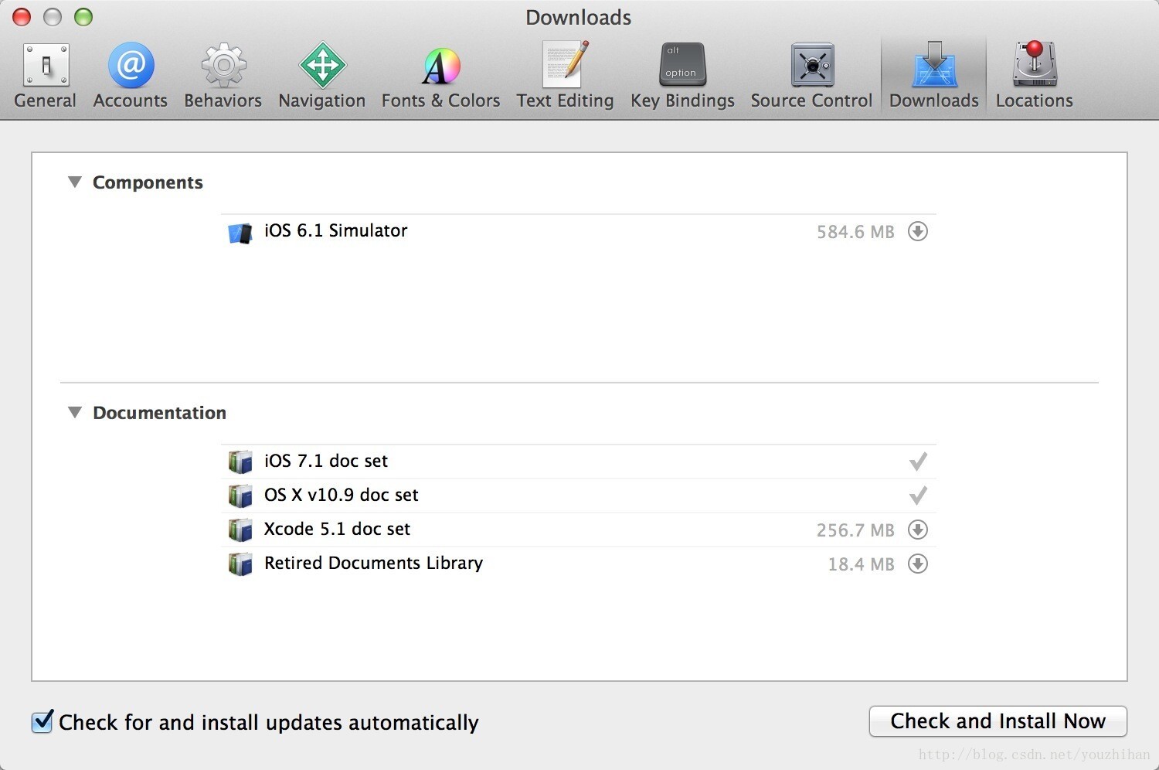Open the Navigation preferences icon
The image size is (1159, 770).
[x=322, y=65]
